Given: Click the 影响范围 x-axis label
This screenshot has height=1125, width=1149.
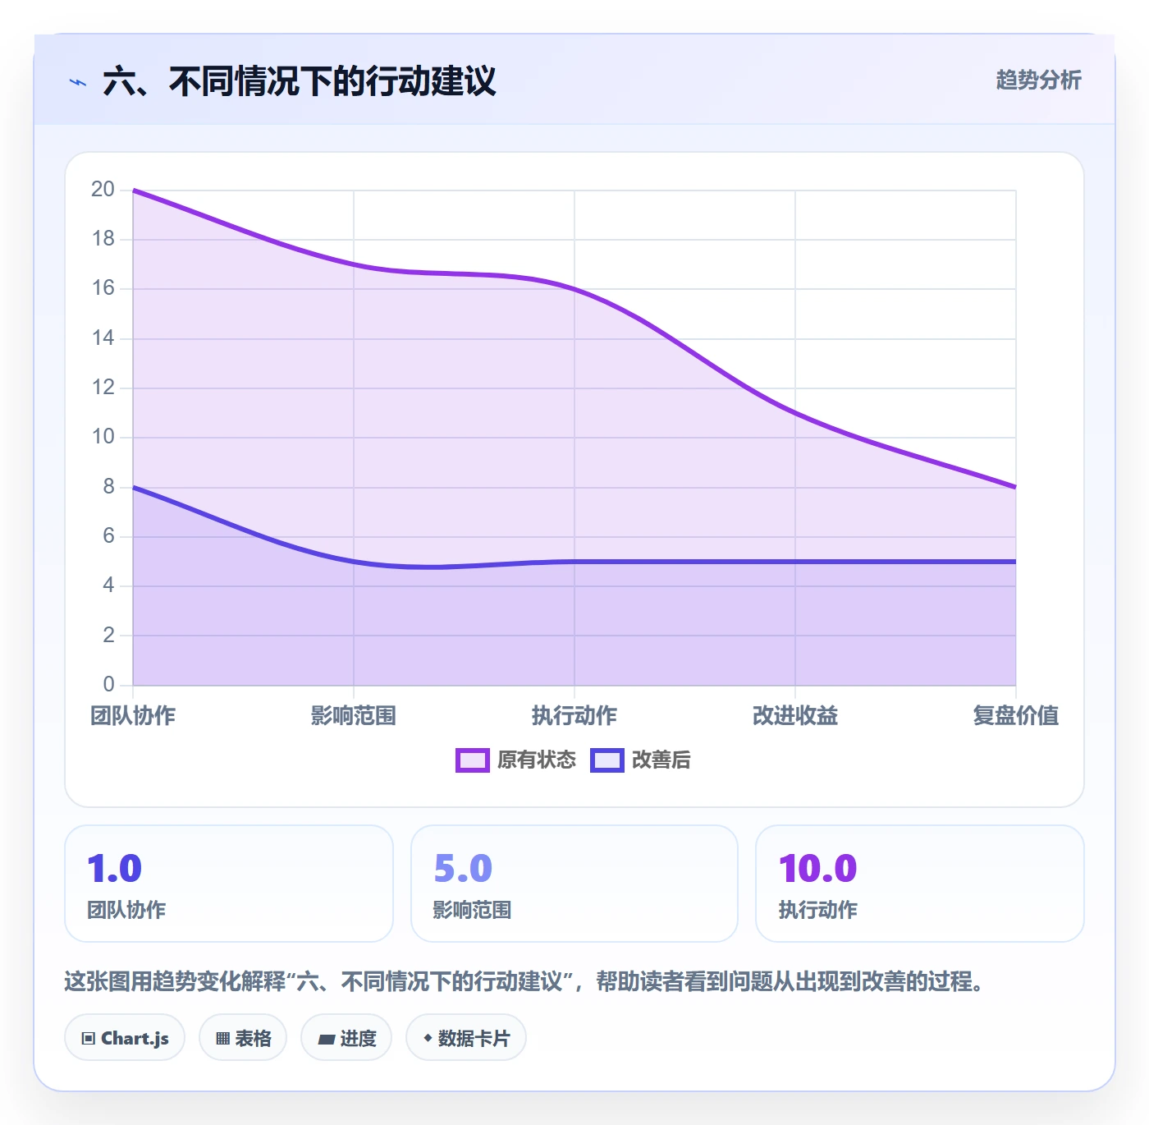Looking at the screenshot, I should tap(354, 716).
